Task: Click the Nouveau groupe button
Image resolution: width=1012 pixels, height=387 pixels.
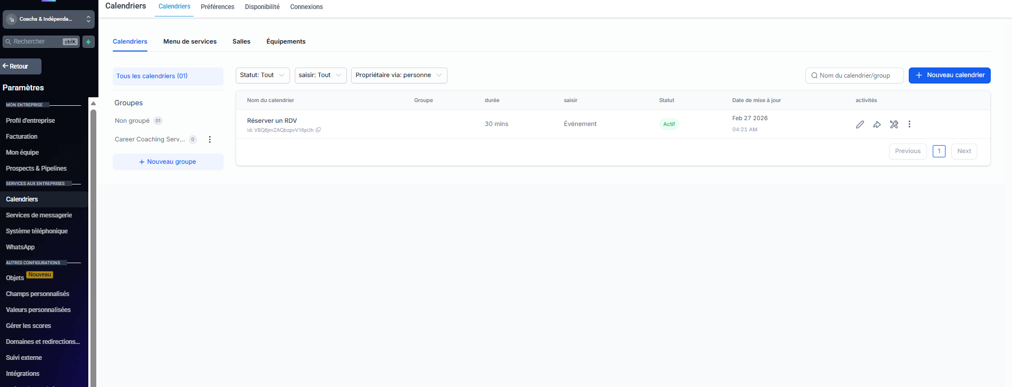Action: click(168, 162)
